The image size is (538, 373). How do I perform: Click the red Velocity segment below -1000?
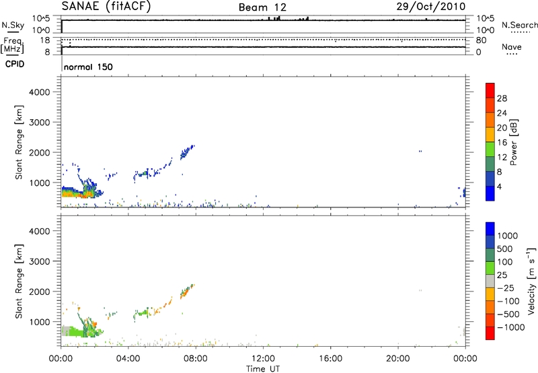pyautogui.click(x=490, y=333)
